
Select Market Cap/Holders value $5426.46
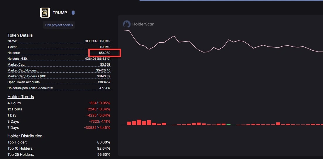103,70
